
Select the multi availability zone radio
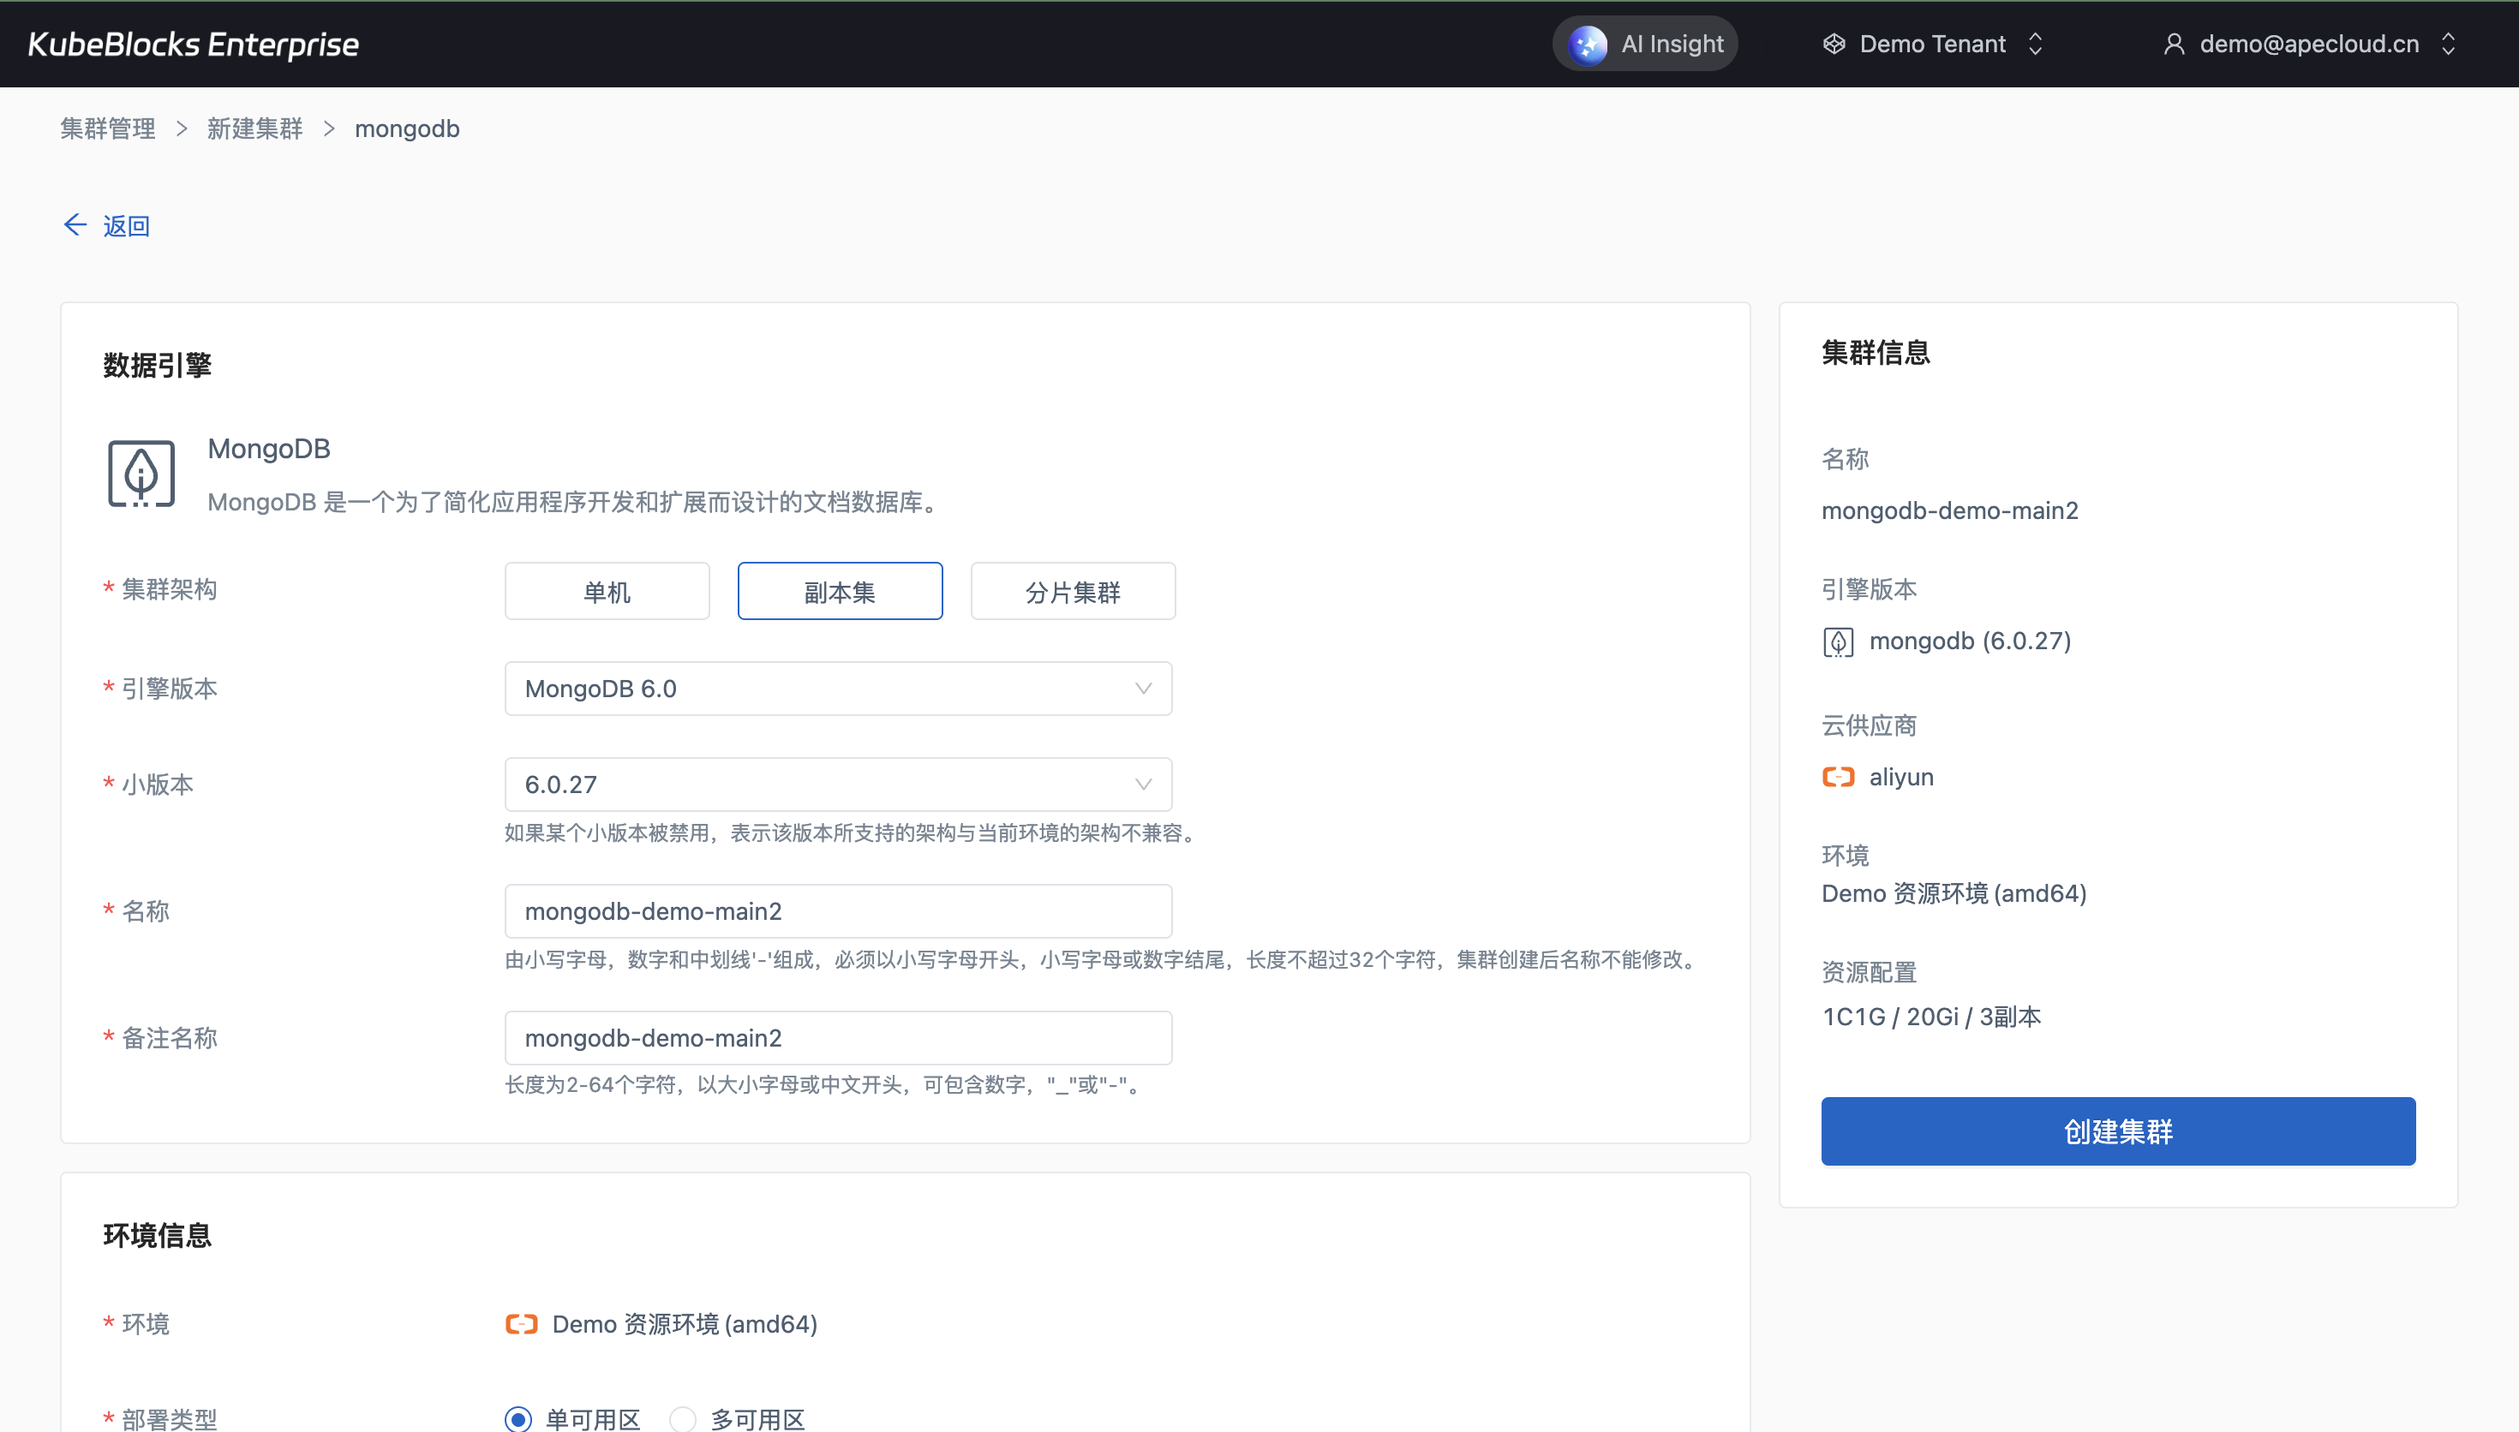pos(683,1418)
